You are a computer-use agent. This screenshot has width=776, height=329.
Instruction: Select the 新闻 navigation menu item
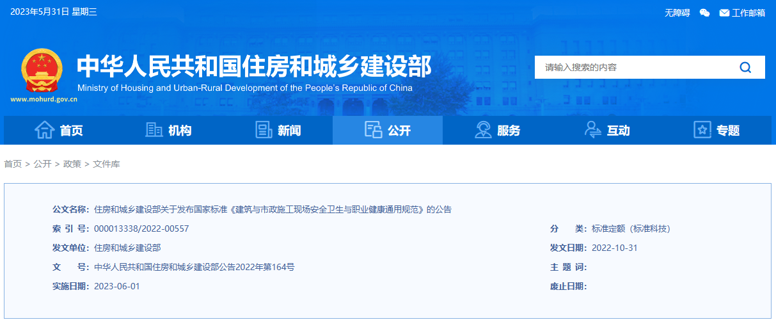289,131
